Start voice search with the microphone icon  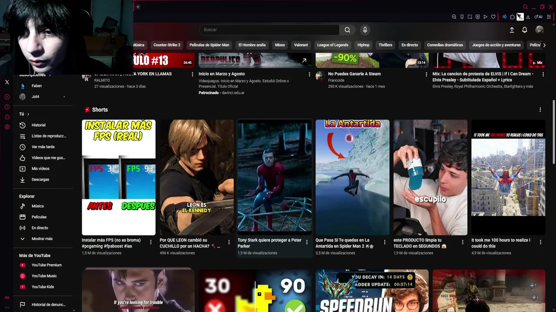pyautogui.click(x=365, y=30)
